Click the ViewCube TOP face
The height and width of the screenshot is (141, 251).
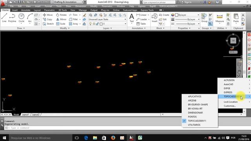point(233,41)
